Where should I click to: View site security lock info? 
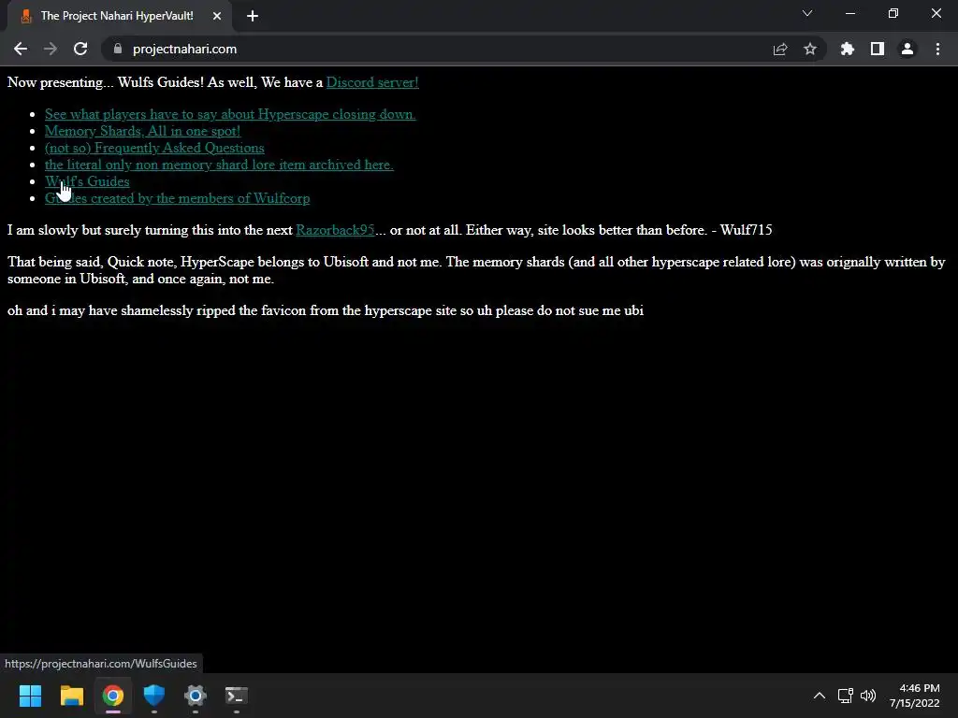pyautogui.click(x=118, y=49)
